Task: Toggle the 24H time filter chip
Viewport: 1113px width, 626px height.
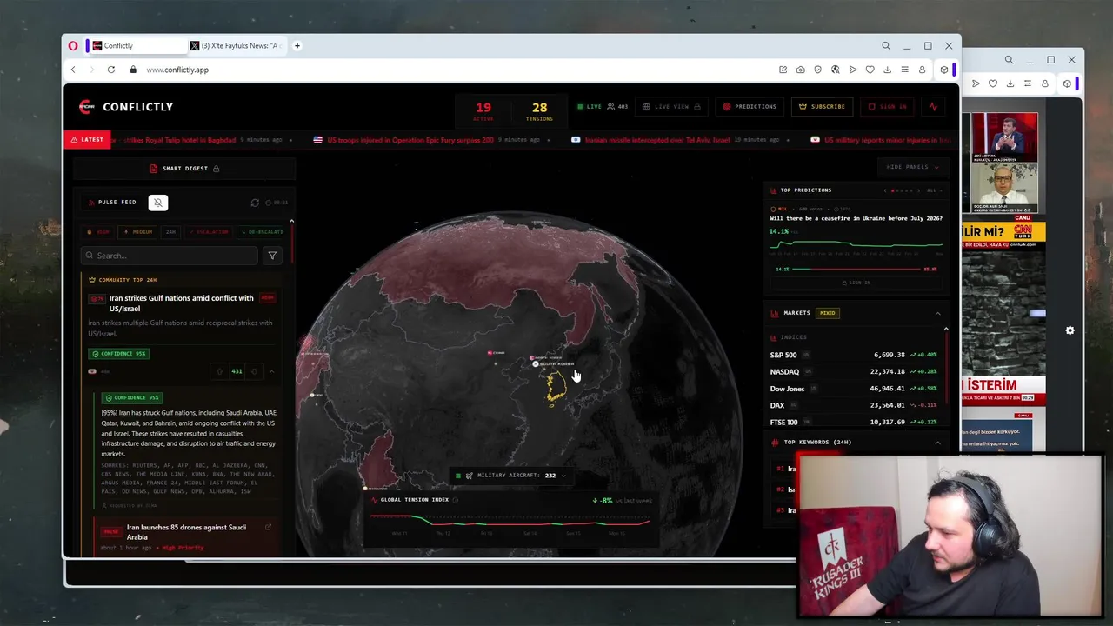Action: [x=170, y=232]
